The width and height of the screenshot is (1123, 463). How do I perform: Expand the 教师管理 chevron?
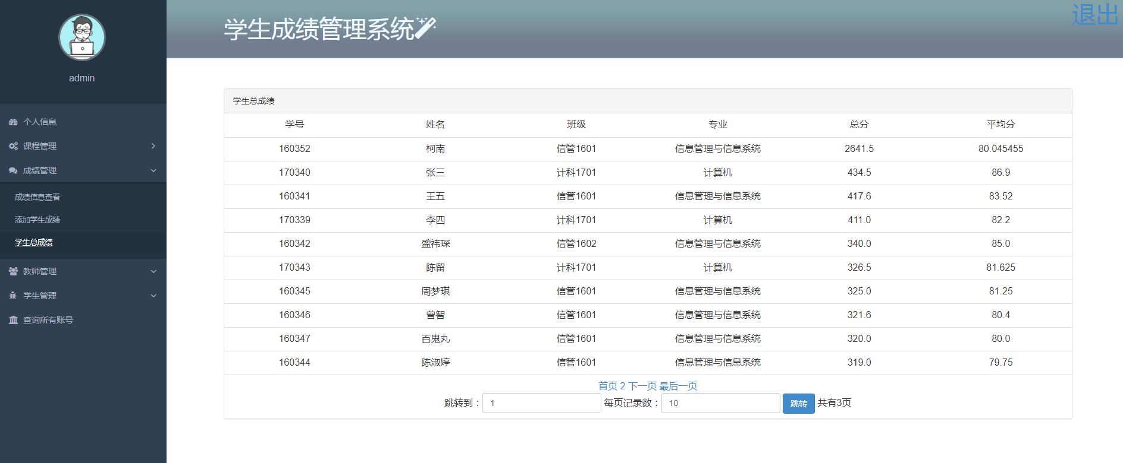click(153, 271)
